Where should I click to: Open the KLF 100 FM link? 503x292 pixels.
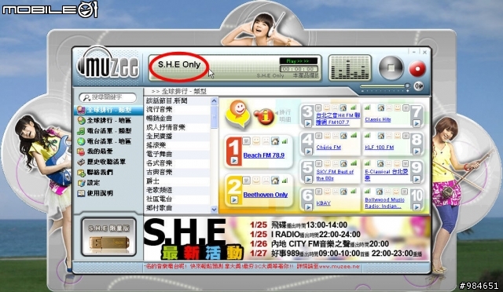(x=379, y=148)
